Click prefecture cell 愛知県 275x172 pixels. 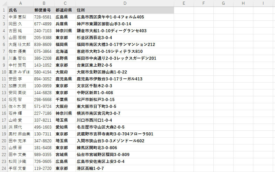pos(65,127)
